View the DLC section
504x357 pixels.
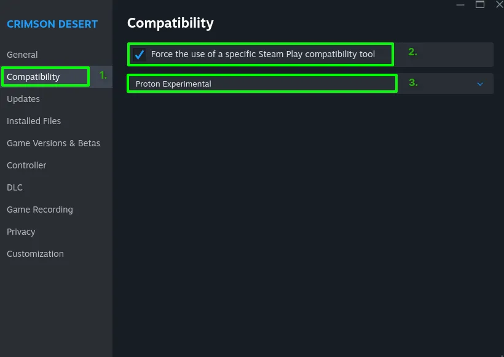point(15,187)
